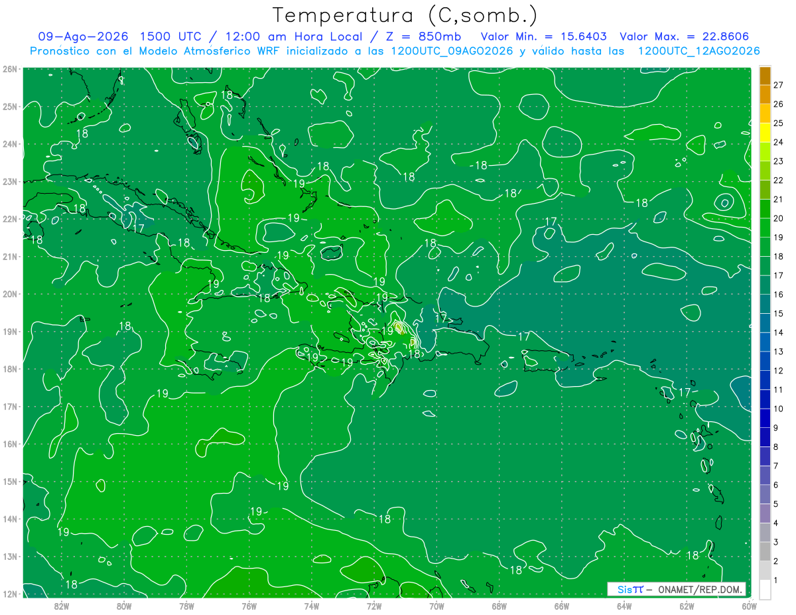Click the "18N" latitude axis label
Viewport: 796px width, 615px height.
coord(10,369)
